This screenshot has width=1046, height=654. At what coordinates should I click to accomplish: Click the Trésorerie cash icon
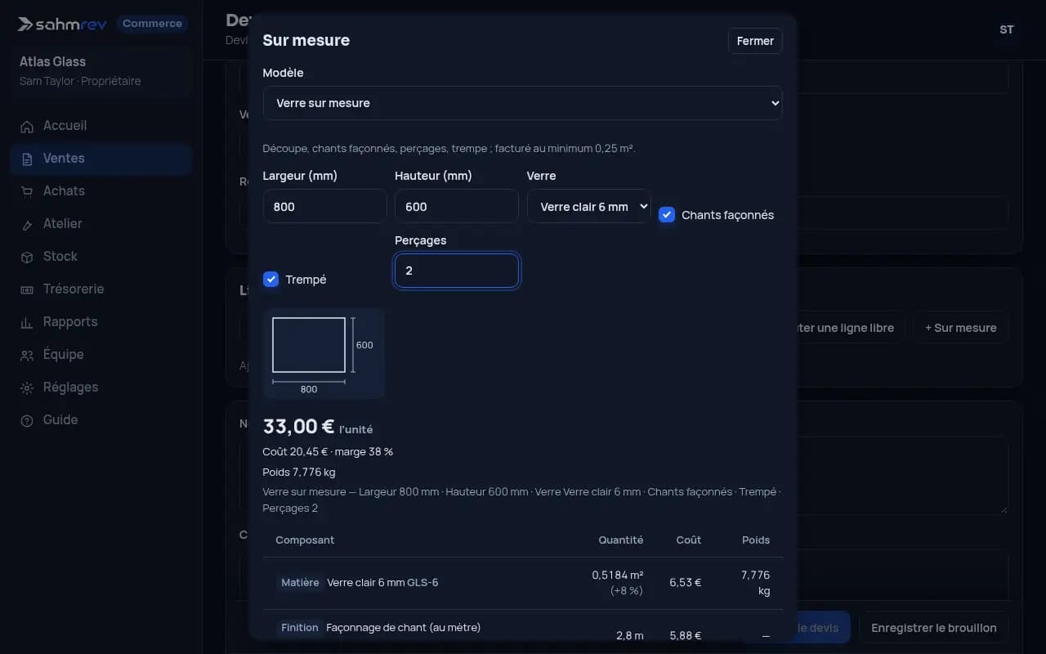(27, 289)
